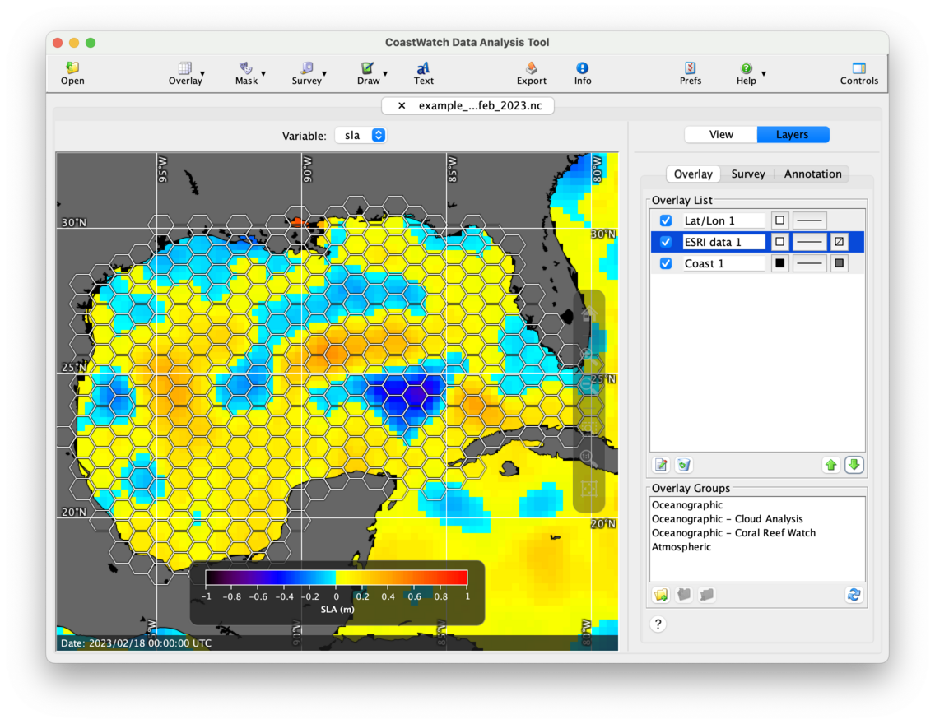Uncheck the Lat/Lon 1 overlay checkbox
935x724 pixels.
[x=666, y=220]
